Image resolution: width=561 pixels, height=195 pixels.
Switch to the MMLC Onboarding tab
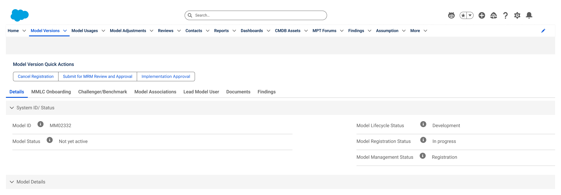pyautogui.click(x=51, y=92)
